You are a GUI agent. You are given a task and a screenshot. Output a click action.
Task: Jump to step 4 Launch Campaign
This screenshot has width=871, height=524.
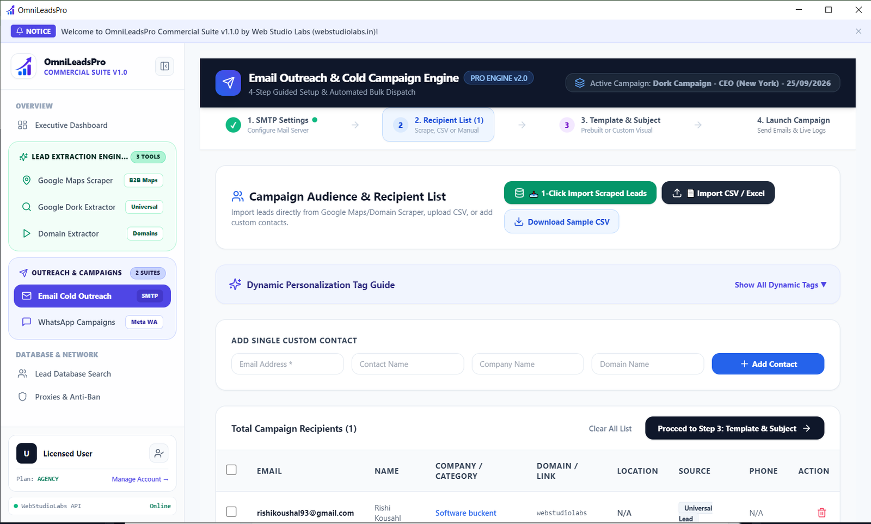793,125
